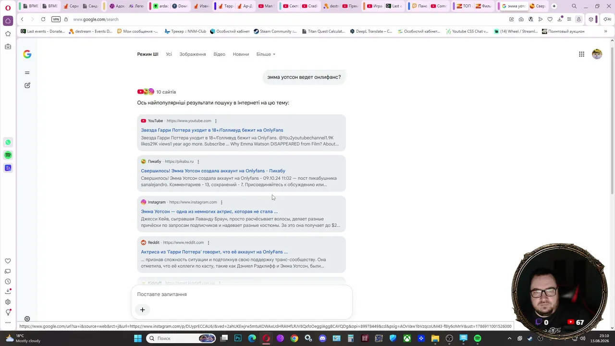Open sidebar settings gear in Opera
615x346 pixels.
point(8,302)
